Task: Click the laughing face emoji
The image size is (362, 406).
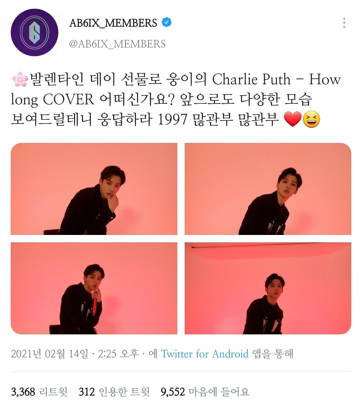Action: tap(311, 119)
